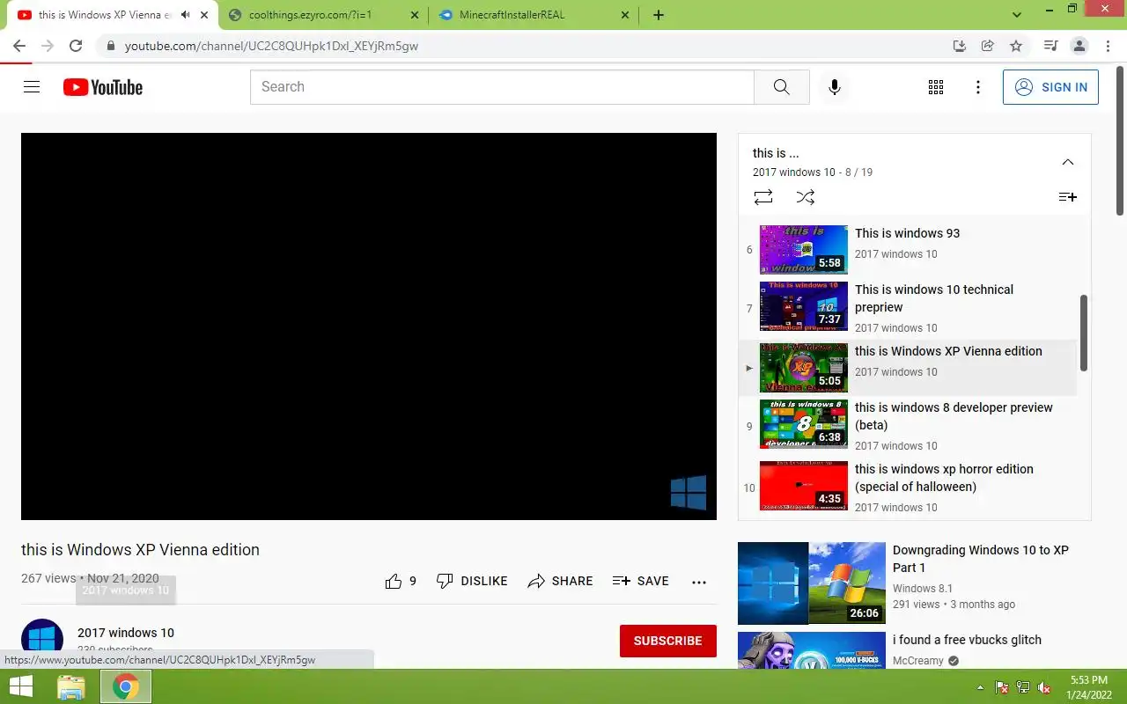
Task: Click the Action Center flag tray icon
Action: 1002,687
